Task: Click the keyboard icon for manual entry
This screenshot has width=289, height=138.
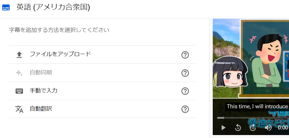Action: (19, 91)
